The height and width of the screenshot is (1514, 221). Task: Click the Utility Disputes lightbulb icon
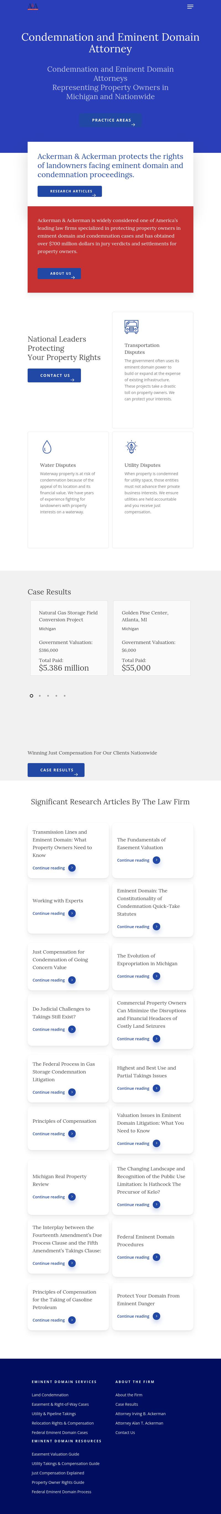tap(131, 447)
